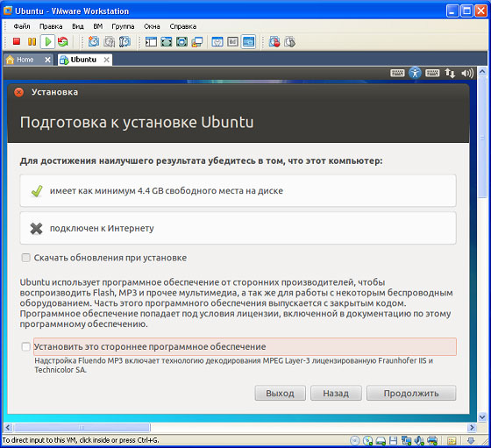Reset the virtual machine using the reset icon
The height and width of the screenshot is (448, 491).
tap(63, 41)
